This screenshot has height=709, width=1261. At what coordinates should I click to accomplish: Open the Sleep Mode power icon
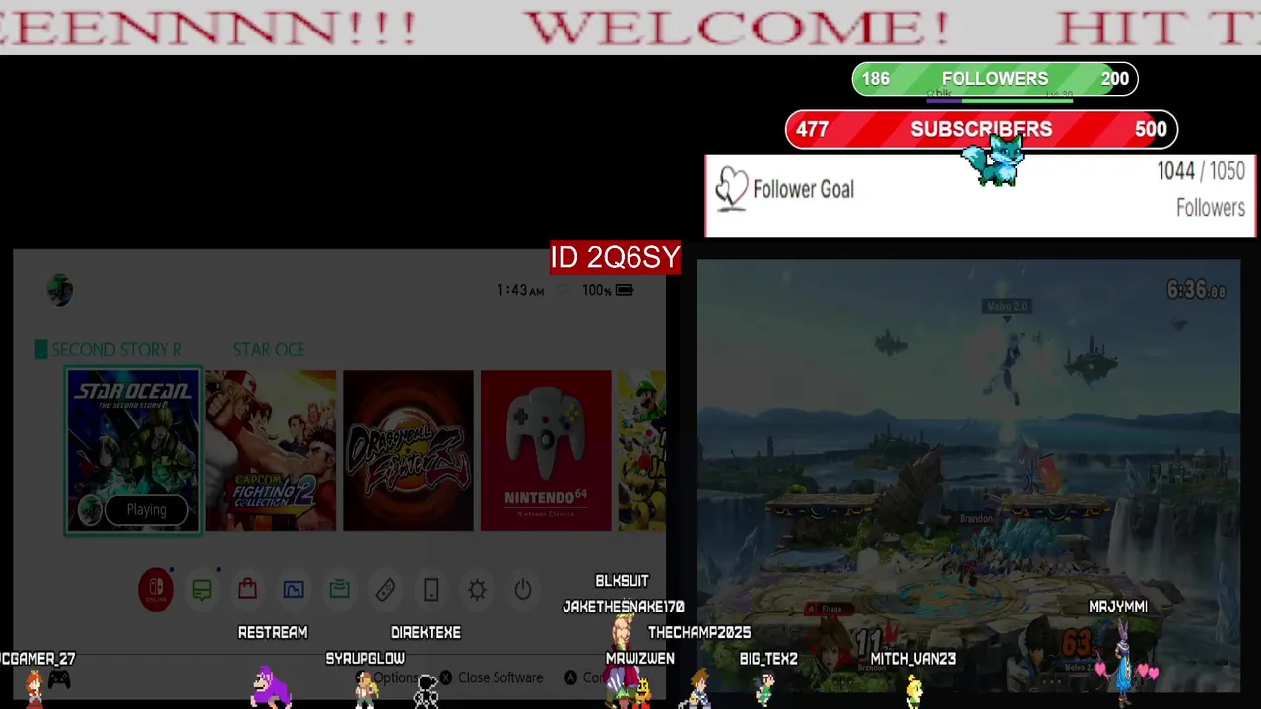coord(523,590)
